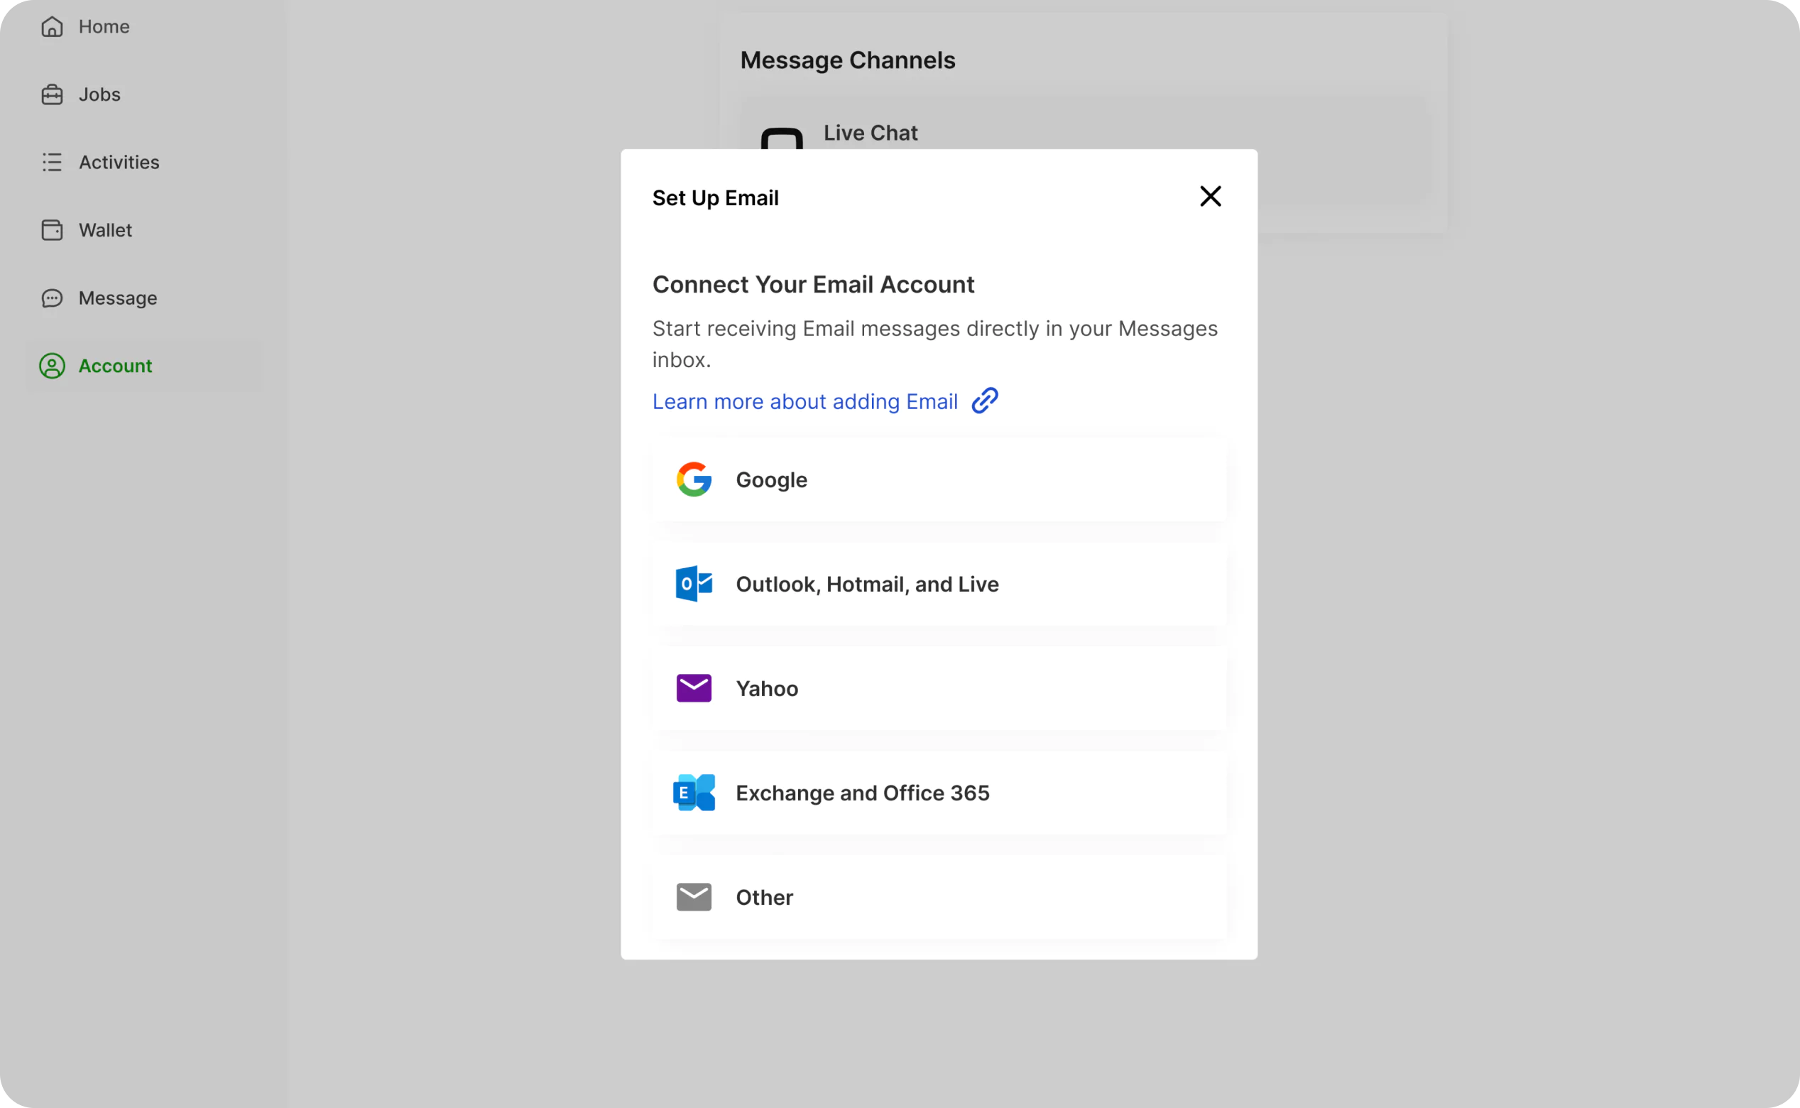
Task: Open the Message menu item
Action: pyautogui.click(x=117, y=298)
